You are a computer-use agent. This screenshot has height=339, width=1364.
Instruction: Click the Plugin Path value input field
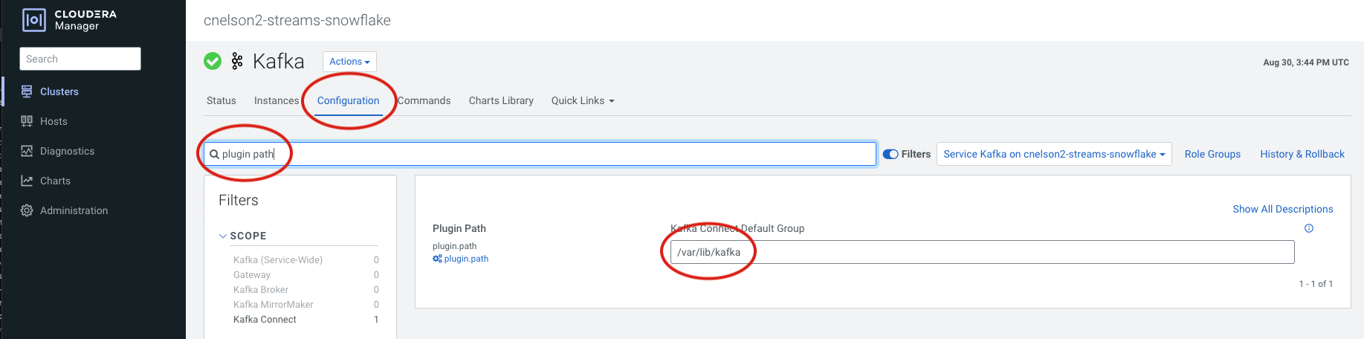click(x=981, y=252)
